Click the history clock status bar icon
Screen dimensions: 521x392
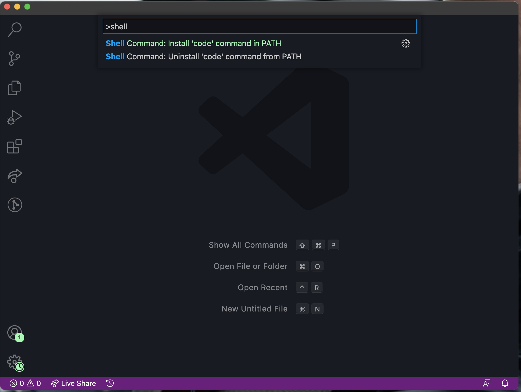(110, 383)
